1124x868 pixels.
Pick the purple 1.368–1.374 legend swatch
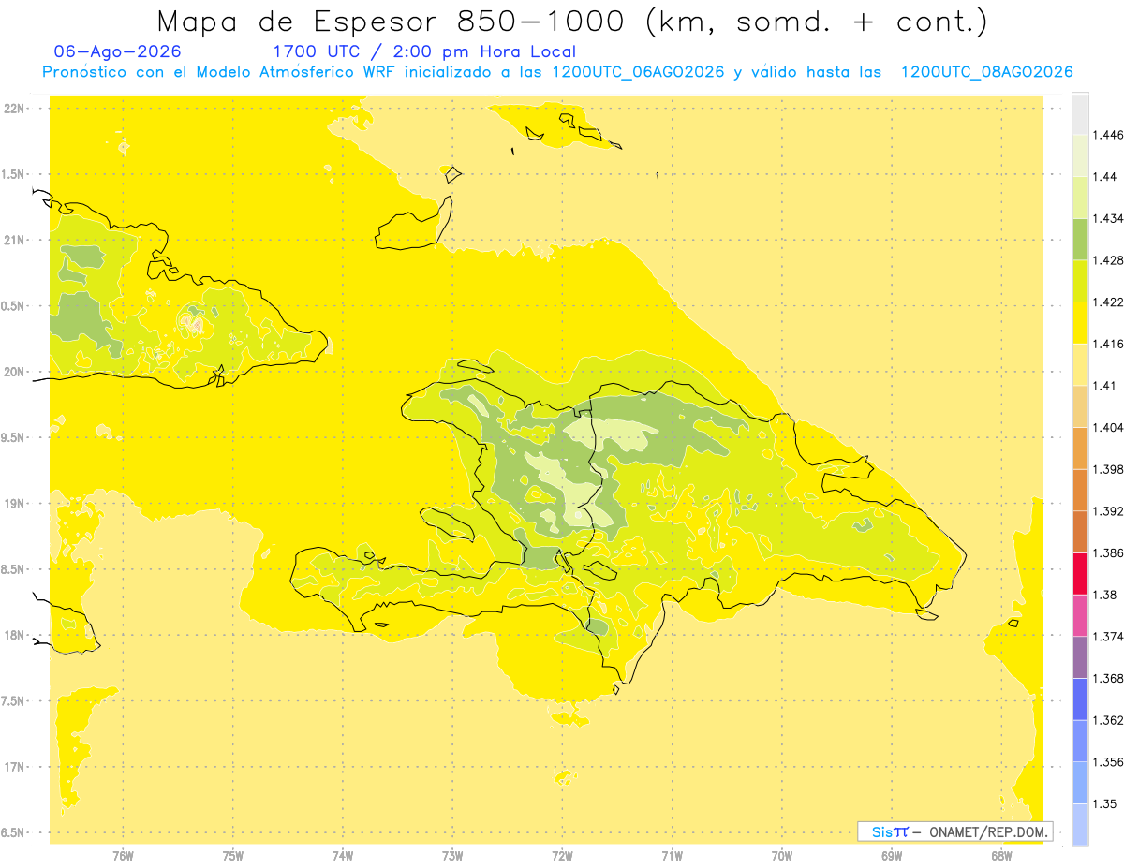(x=1080, y=656)
